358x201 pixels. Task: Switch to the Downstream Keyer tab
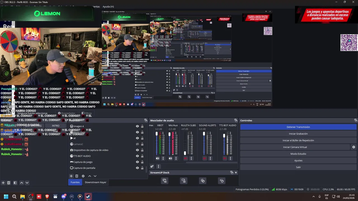click(x=95, y=182)
